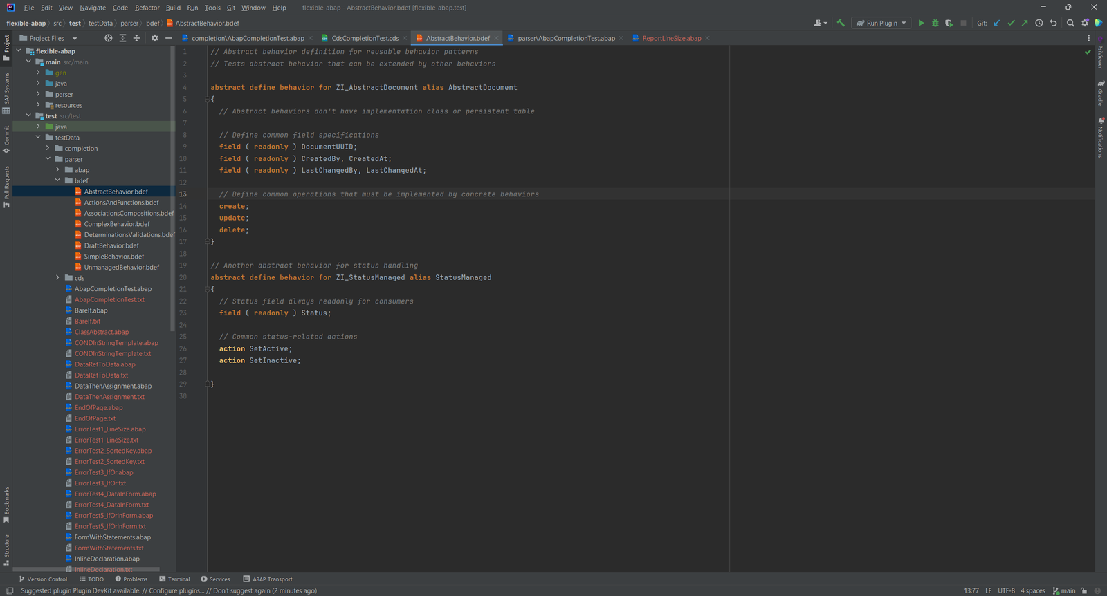Toggle the Structure tool window stripe button
Image resolution: width=1107 pixels, height=596 pixels.
6,550
